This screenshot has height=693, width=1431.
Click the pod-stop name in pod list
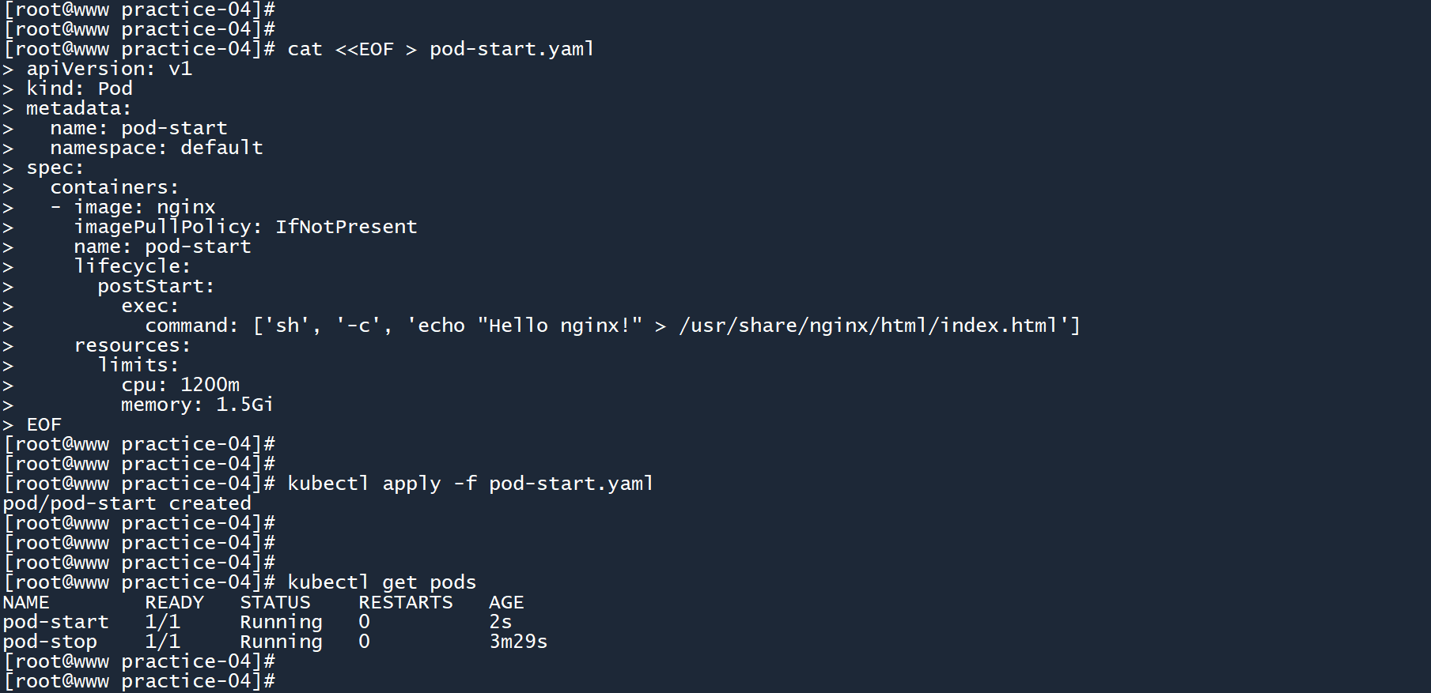click(x=50, y=642)
